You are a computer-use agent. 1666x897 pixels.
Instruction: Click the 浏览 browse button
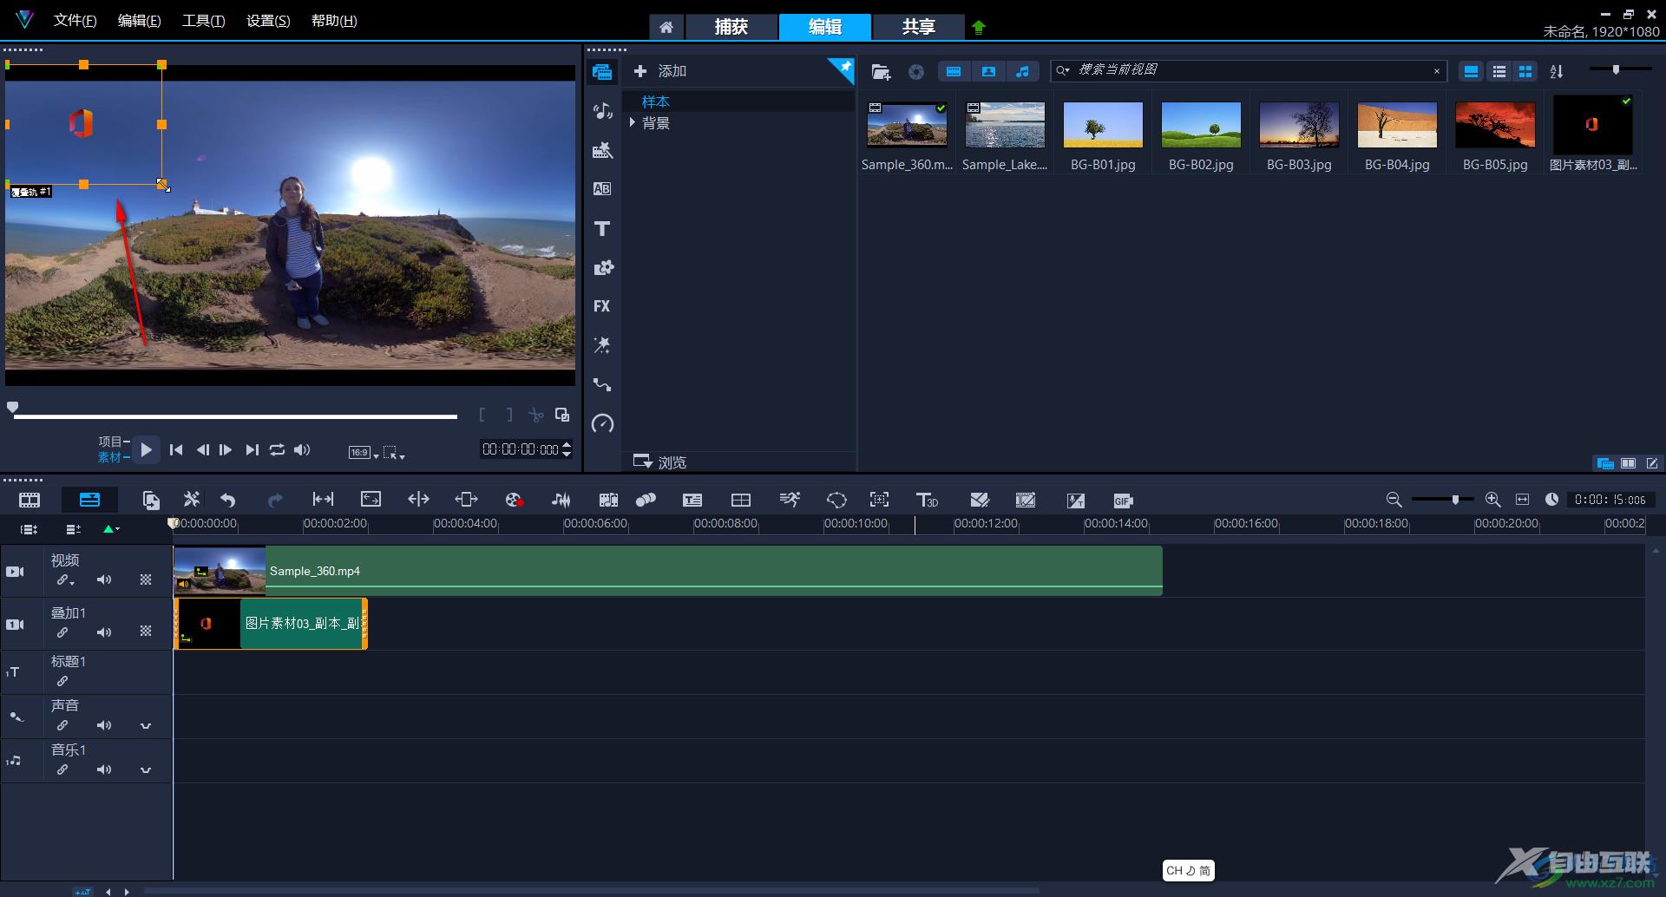point(660,462)
